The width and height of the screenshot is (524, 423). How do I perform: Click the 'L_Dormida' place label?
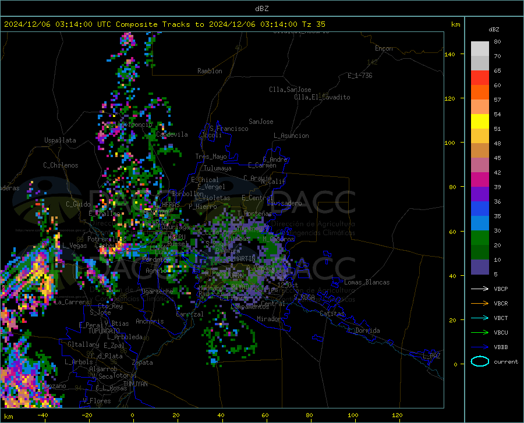coord(364,330)
